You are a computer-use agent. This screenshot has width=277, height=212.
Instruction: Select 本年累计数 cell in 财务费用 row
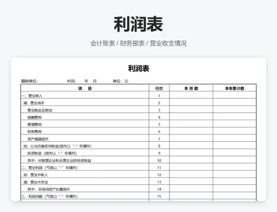(234, 131)
